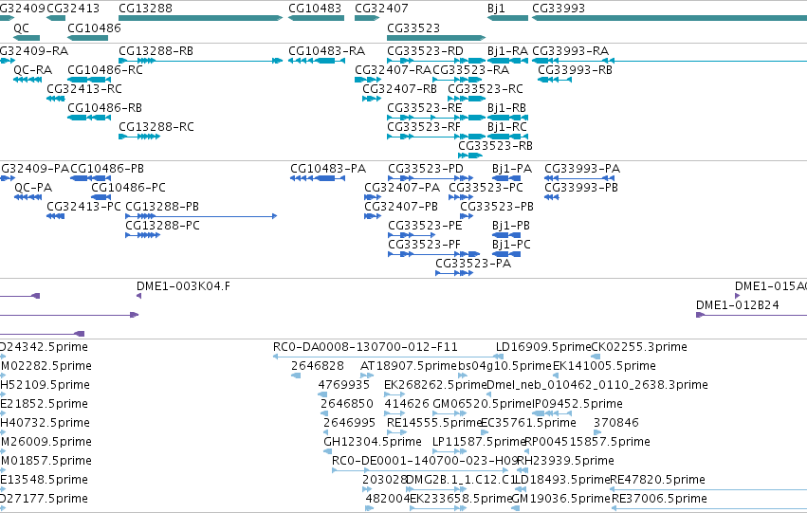Screen dimensions: 807x513
Task: Select the CG32407 gene feature
Action: [367, 18]
